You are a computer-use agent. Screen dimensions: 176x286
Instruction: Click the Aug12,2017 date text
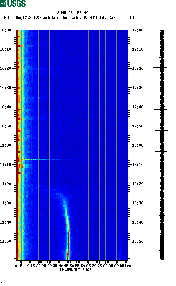27,18
